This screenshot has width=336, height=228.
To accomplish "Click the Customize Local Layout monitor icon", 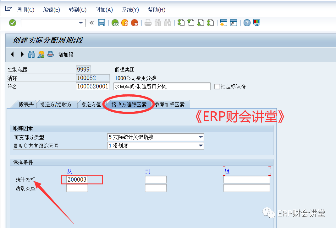I will coord(257,23).
